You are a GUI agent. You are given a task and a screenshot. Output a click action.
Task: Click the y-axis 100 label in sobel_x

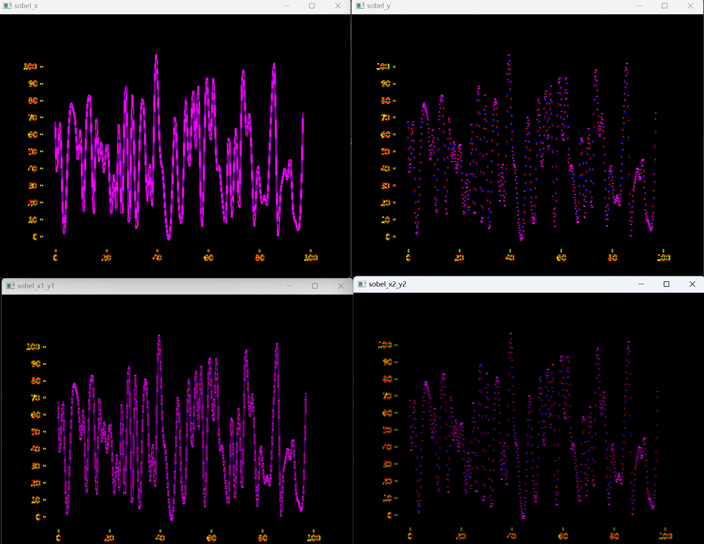point(30,66)
